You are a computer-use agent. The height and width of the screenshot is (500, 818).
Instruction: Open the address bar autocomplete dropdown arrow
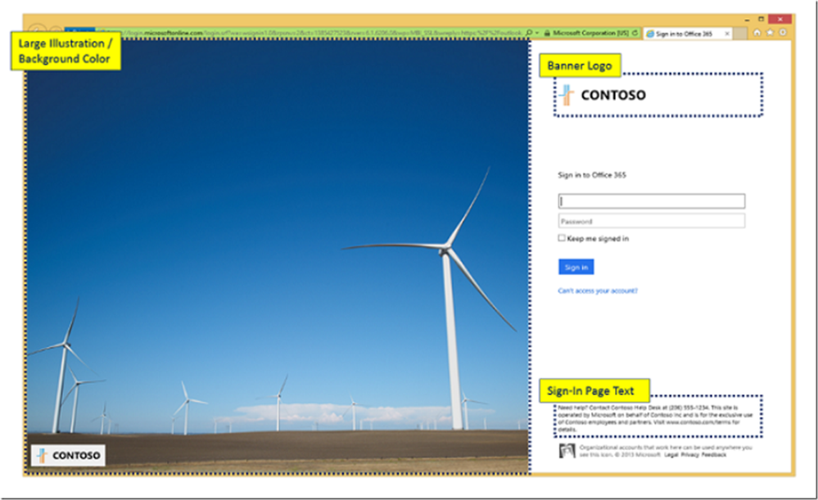[x=537, y=33]
